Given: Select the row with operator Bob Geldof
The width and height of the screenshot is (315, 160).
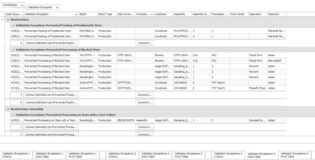Looking at the screenshot, I should point(100,61).
